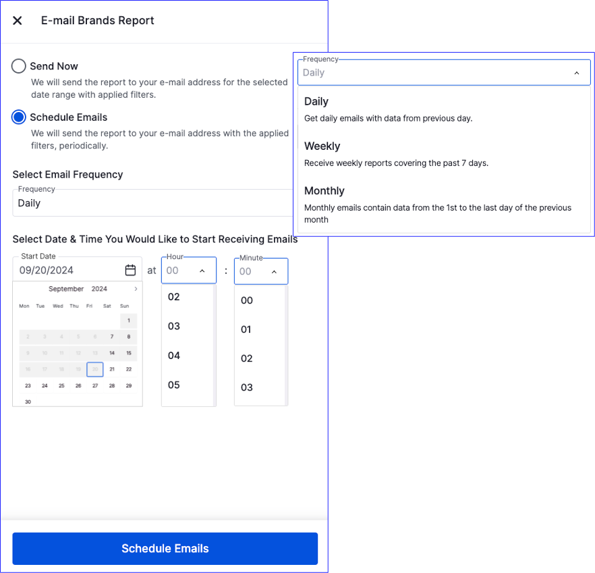The width and height of the screenshot is (595, 573).
Task: Pick September 30 on the calendar
Action: [27, 401]
